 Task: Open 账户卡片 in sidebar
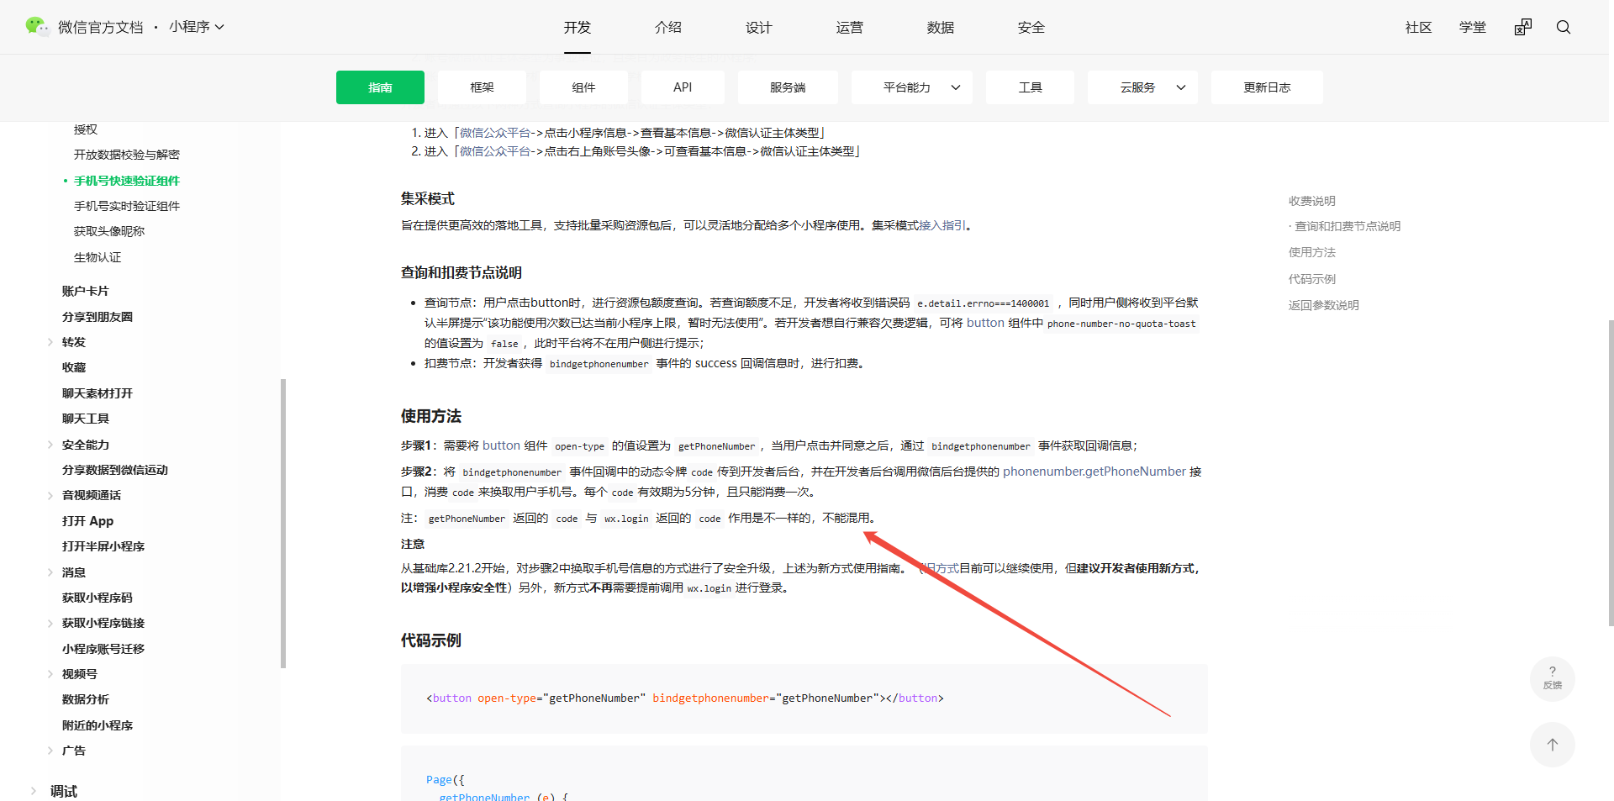[x=86, y=291]
